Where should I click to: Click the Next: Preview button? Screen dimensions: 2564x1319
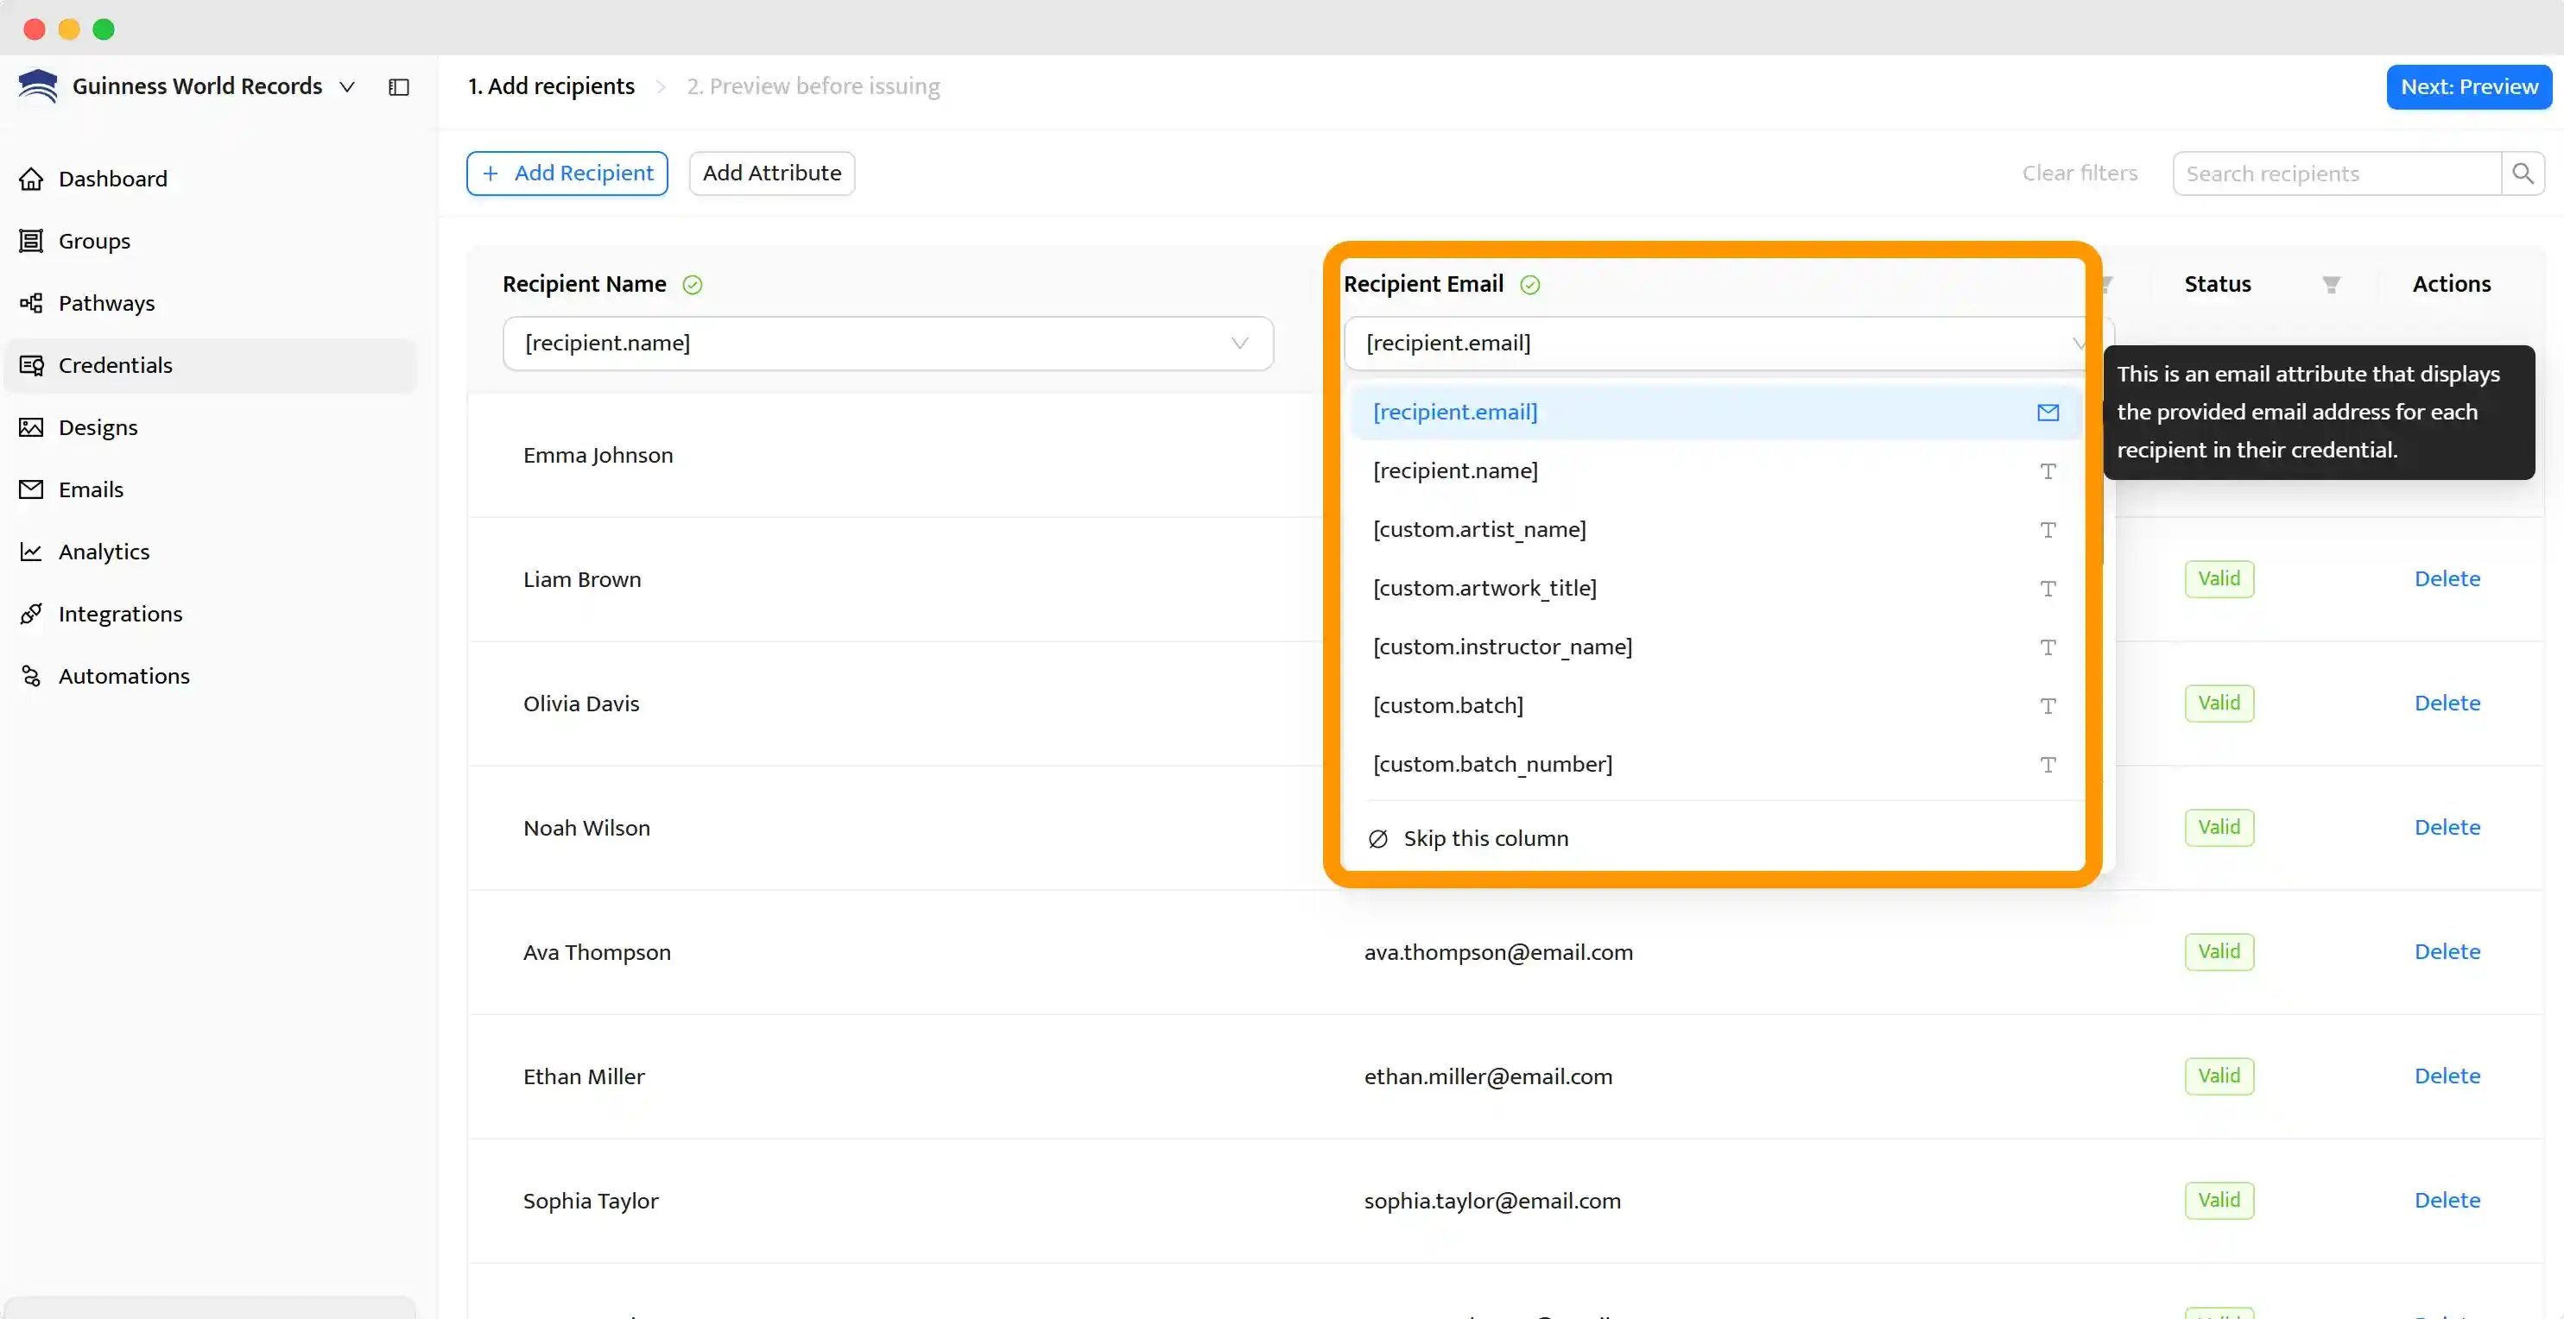click(x=2470, y=86)
